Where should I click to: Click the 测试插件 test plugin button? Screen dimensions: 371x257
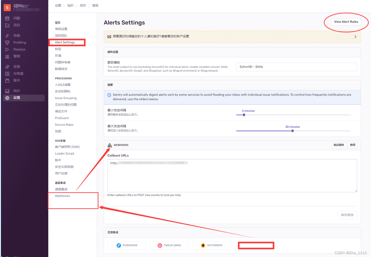(x=339, y=145)
